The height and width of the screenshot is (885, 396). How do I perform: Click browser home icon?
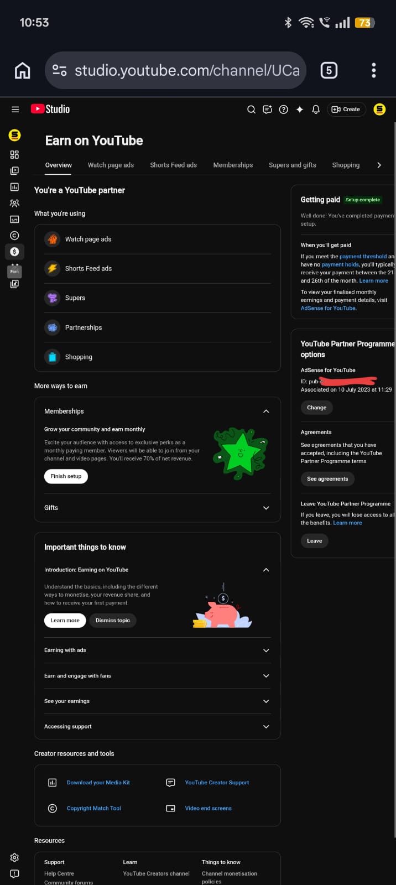(x=22, y=70)
